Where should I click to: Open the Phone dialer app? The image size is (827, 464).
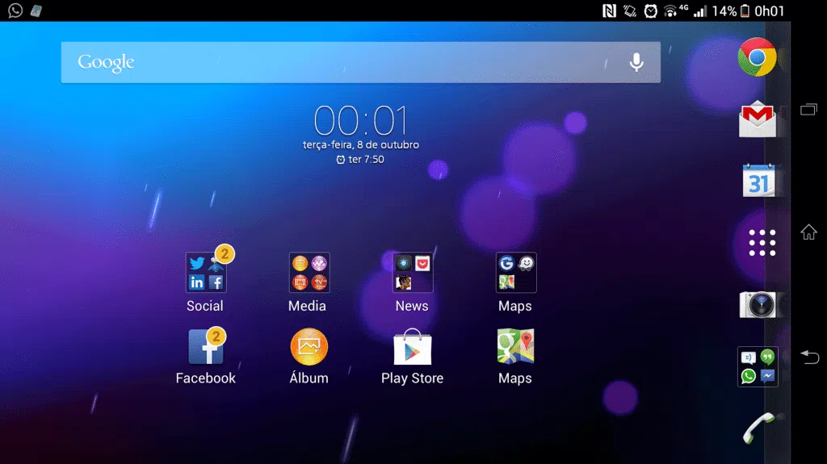(758, 428)
